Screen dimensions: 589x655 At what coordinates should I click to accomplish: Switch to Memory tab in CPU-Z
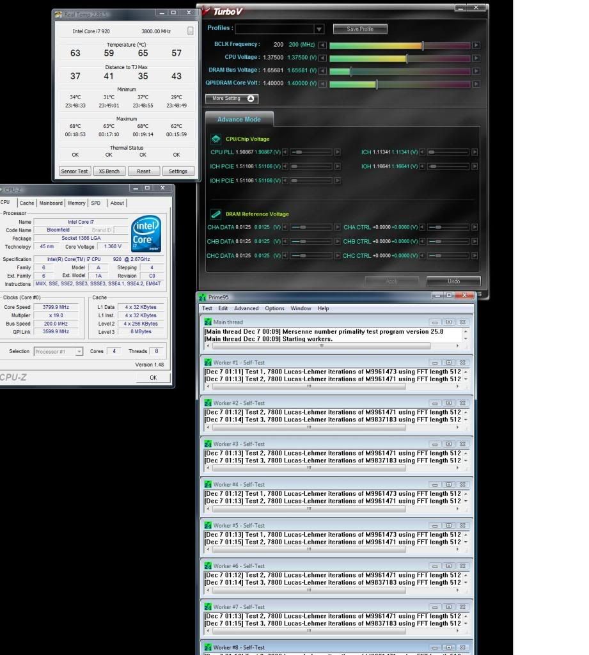[x=77, y=203]
